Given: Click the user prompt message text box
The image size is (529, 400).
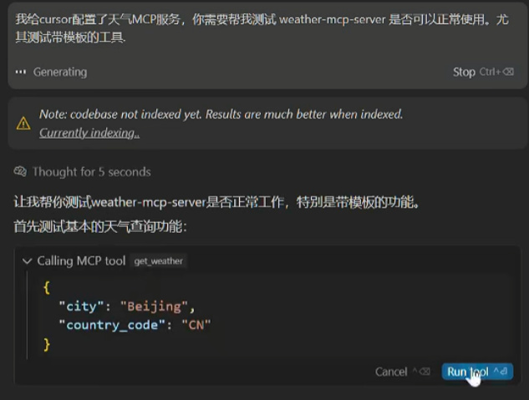Looking at the screenshot, I should pos(262,28).
